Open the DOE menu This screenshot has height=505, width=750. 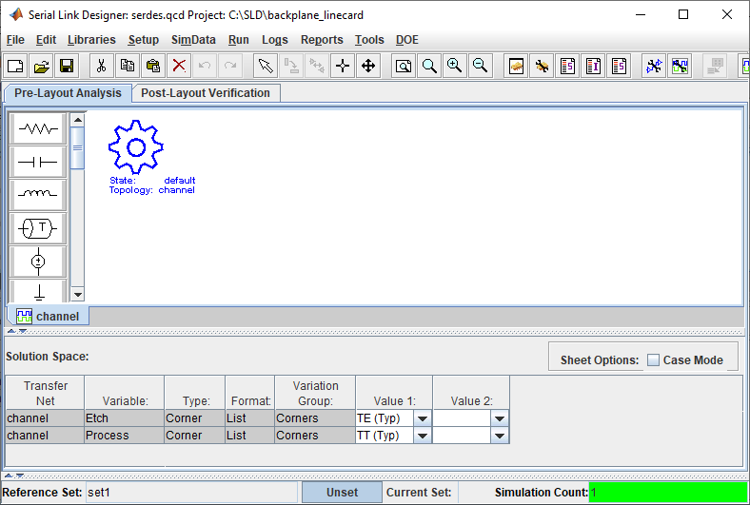[407, 40]
